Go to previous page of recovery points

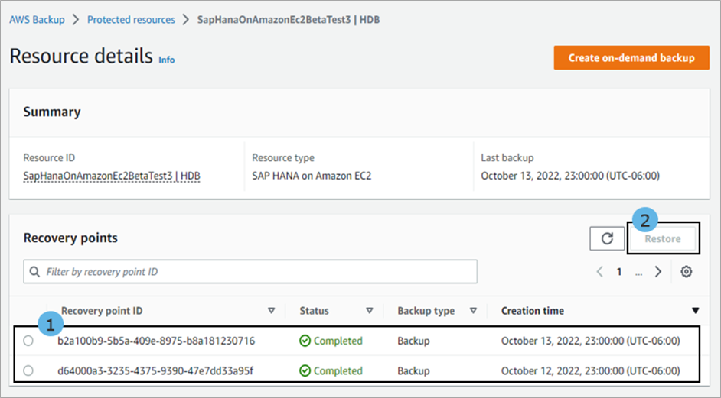click(x=599, y=272)
